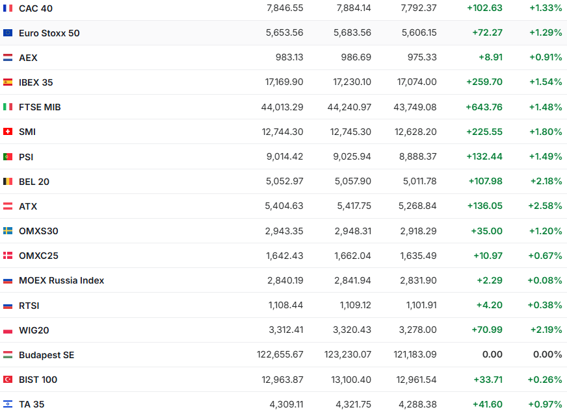Click the France flag icon beside CAC 40

pyautogui.click(x=8, y=8)
